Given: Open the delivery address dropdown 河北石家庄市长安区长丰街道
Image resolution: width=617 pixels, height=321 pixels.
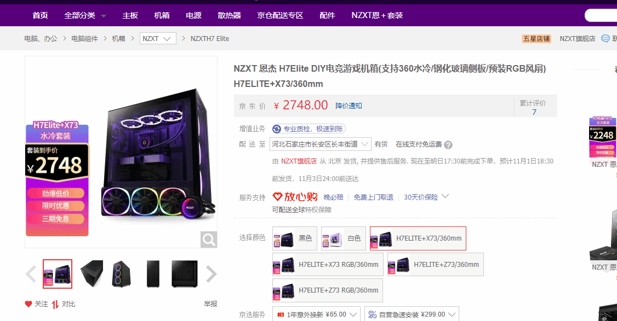Looking at the screenshot, I should pos(320,144).
